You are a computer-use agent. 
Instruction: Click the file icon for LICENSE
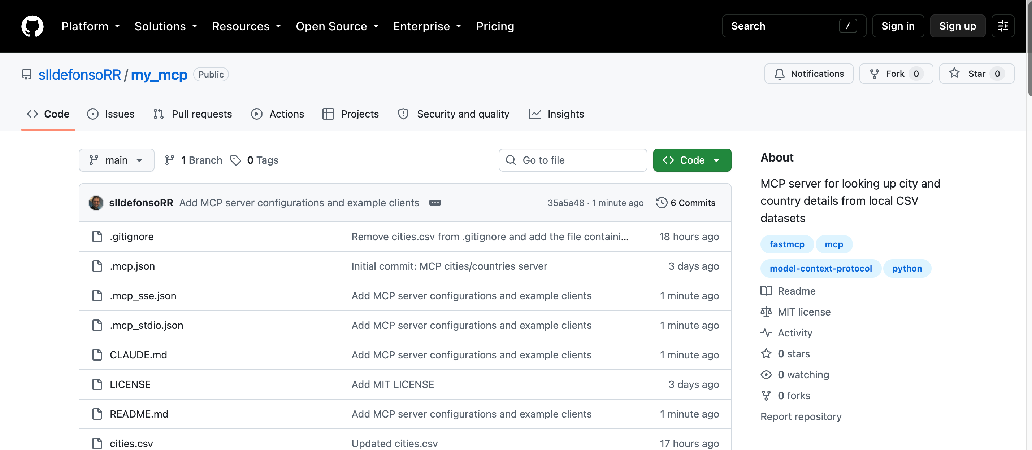click(x=97, y=385)
